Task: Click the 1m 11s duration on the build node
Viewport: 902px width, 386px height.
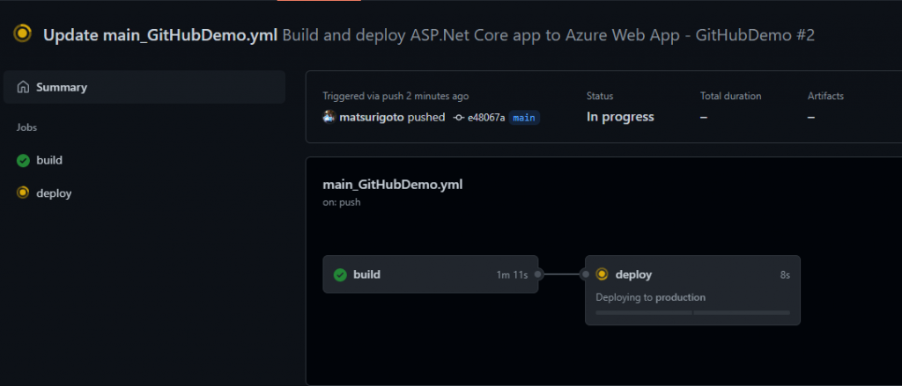Action: tap(512, 275)
